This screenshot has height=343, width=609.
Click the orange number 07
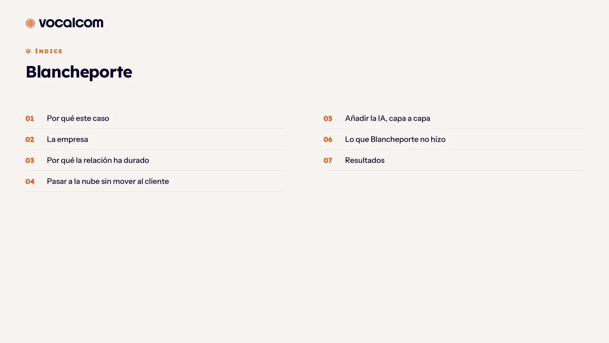tap(328, 160)
